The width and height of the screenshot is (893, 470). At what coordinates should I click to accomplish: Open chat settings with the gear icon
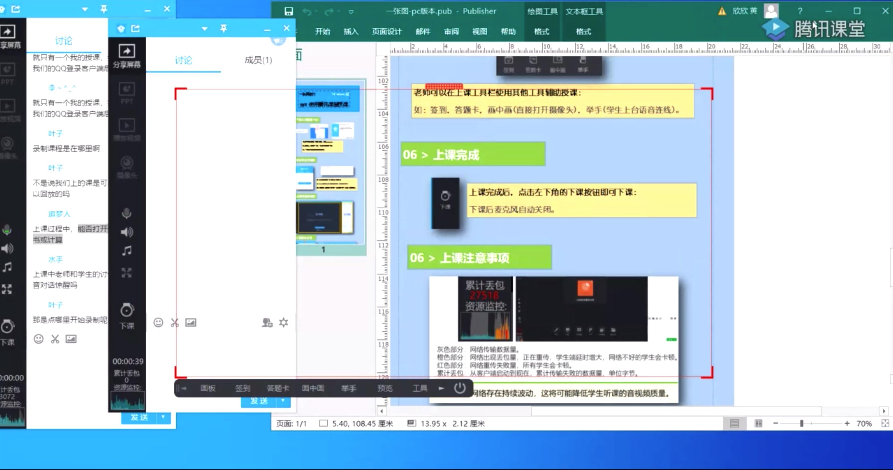[x=284, y=322]
